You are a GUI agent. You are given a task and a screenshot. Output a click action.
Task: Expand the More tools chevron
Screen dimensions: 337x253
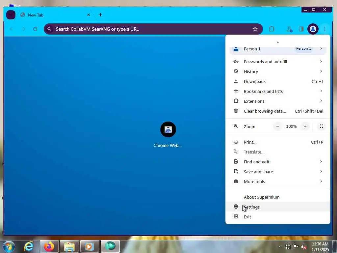(x=321, y=182)
